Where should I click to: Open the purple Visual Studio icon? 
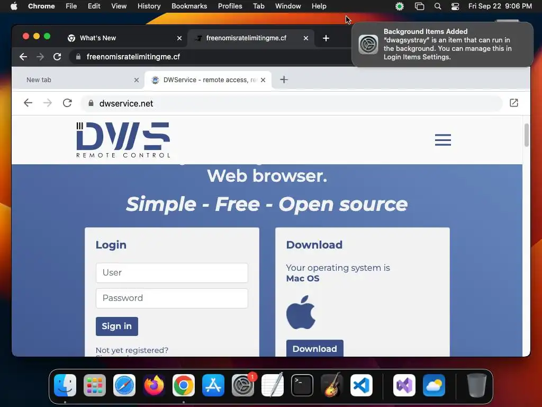pos(404,385)
